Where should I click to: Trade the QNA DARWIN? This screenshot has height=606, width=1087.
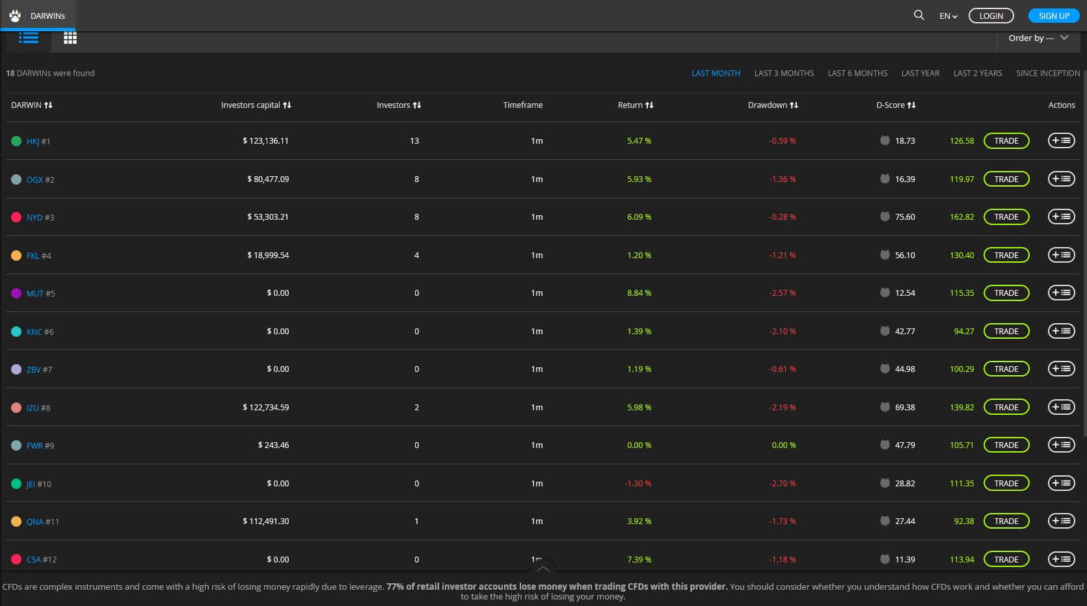(x=1006, y=521)
